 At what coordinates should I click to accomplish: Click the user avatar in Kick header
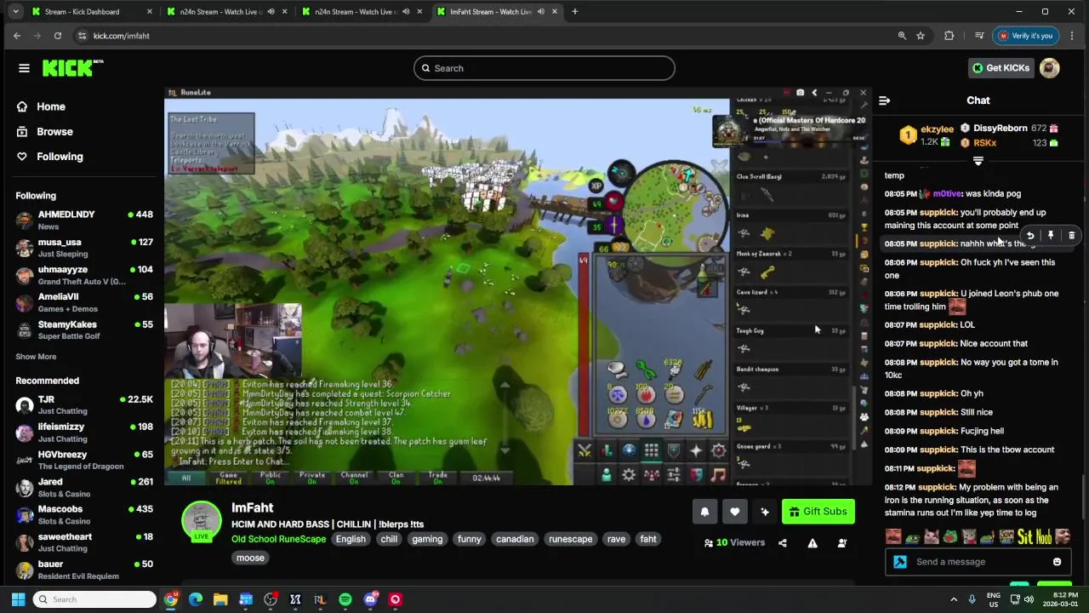point(1050,68)
